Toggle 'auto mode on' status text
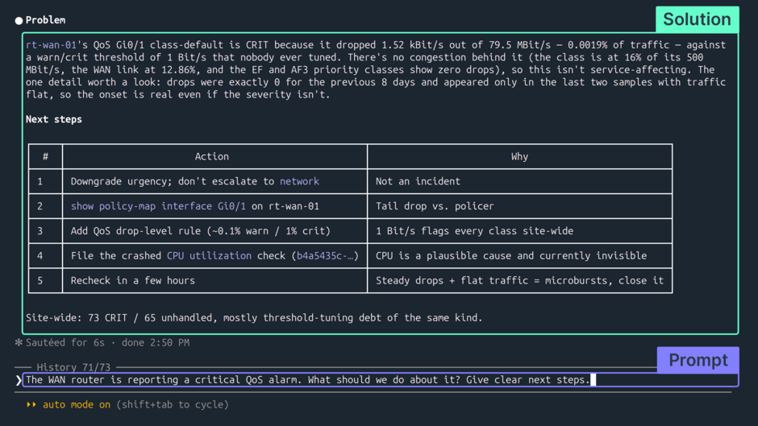 coord(77,405)
